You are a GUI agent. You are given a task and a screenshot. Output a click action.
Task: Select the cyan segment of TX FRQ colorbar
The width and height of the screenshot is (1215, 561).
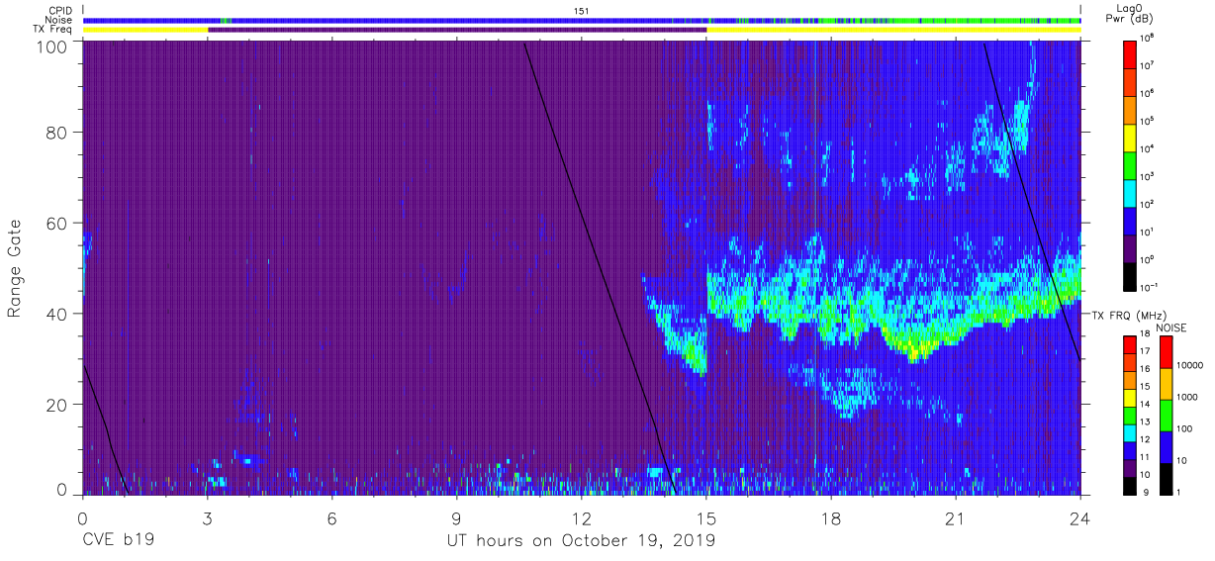click(1130, 431)
